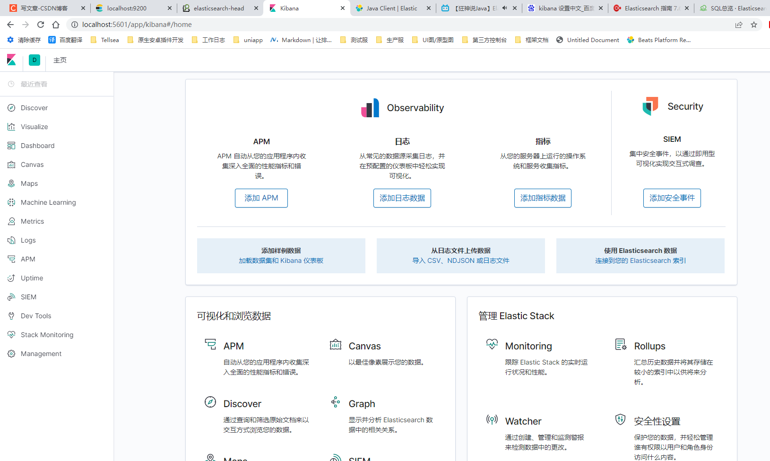Go to browser home page icon
This screenshot has width=770, height=461.
pos(56,25)
